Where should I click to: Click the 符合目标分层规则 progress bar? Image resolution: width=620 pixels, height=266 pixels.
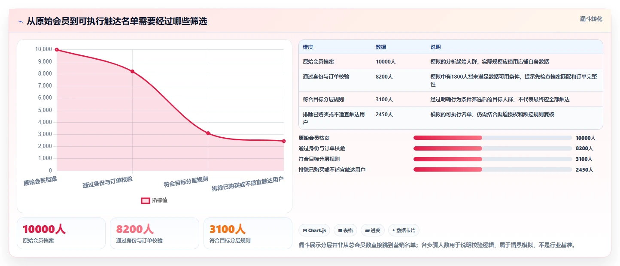coord(492,159)
